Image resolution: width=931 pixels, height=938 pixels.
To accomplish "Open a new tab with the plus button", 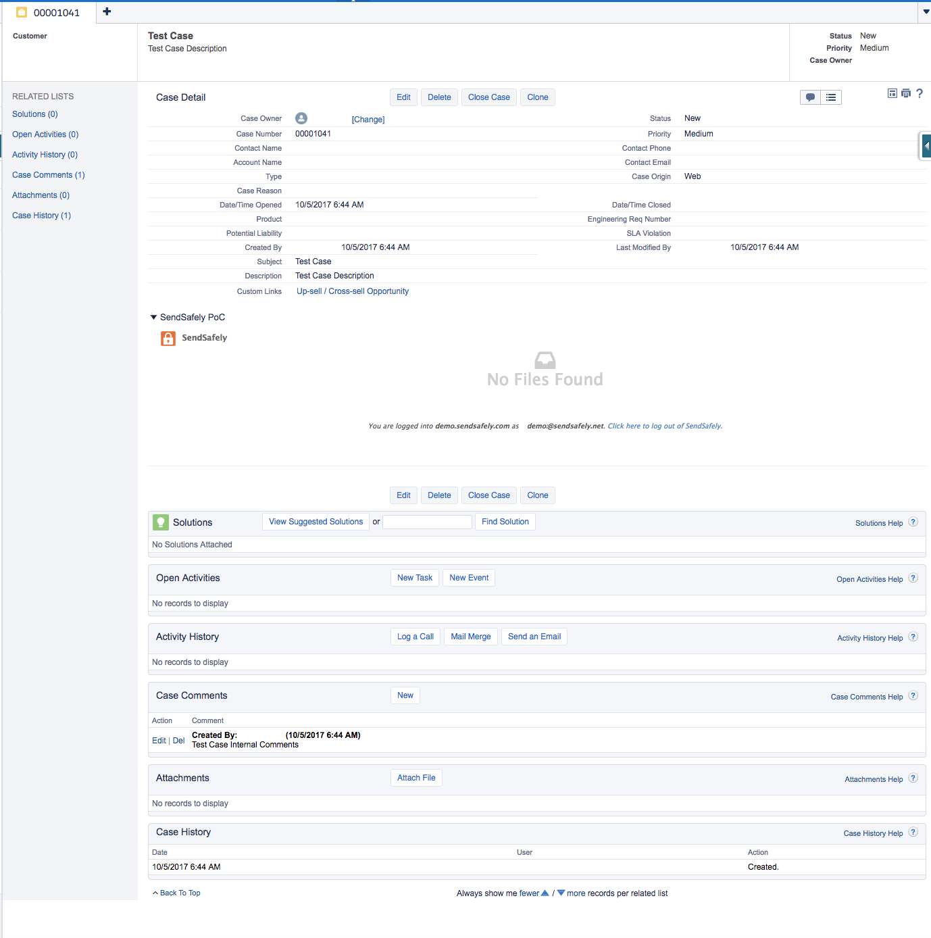I will 106,11.
